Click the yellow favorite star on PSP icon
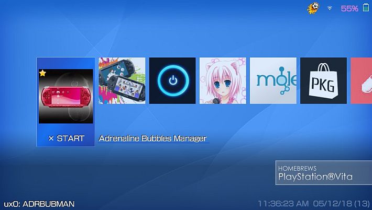The image size is (372, 210). [x=43, y=73]
